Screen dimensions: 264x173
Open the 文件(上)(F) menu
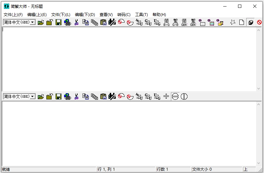pyautogui.click(x=13, y=15)
